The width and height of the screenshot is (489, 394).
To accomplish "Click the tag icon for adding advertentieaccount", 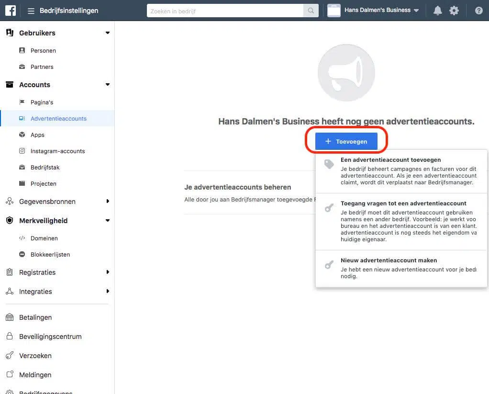I will point(329,164).
